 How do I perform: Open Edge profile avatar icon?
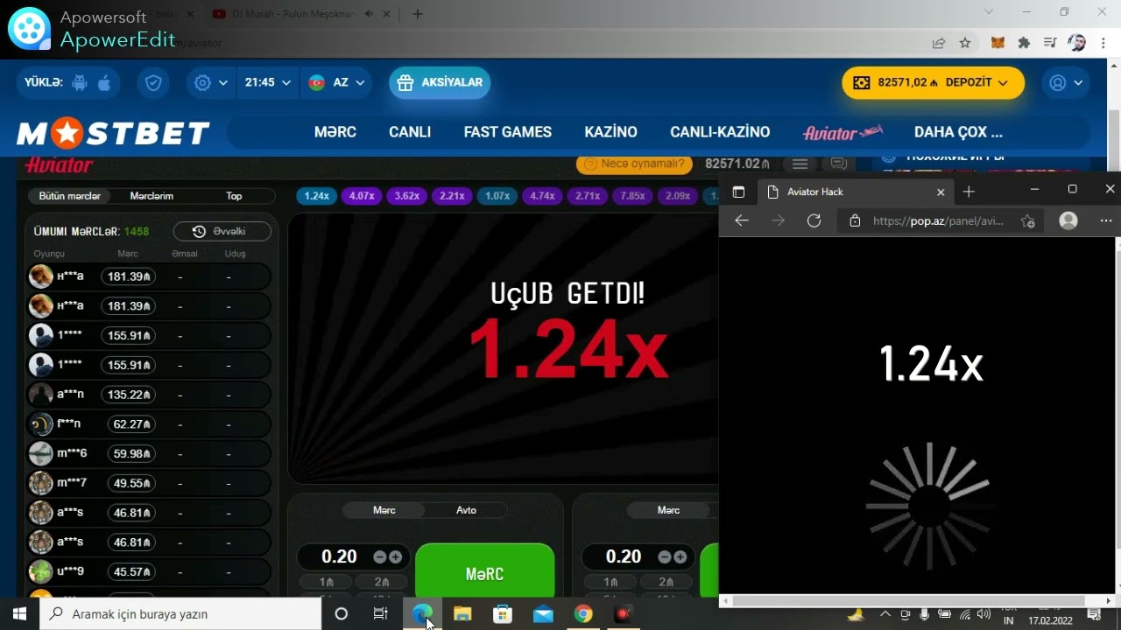pyautogui.click(x=1068, y=220)
